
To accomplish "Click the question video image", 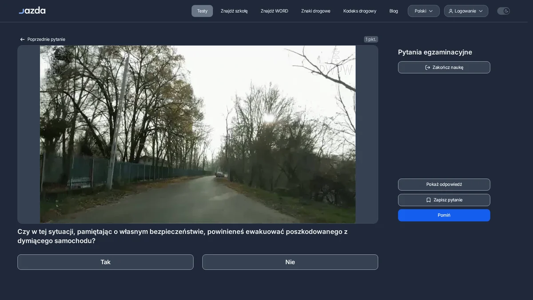I will click(198, 134).
